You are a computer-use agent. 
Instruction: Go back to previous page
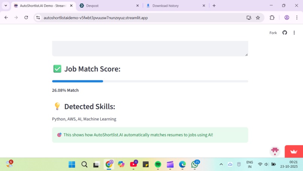pyautogui.click(x=6, y=18)
